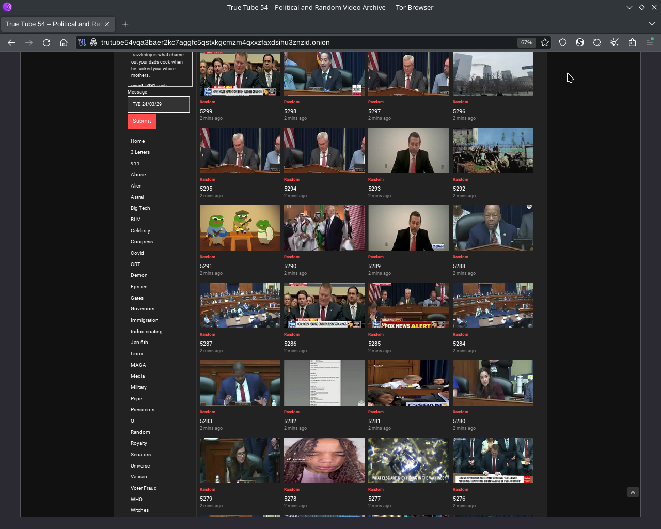Open the Covid category
The image size is (661, 529).
click(137, 253)
